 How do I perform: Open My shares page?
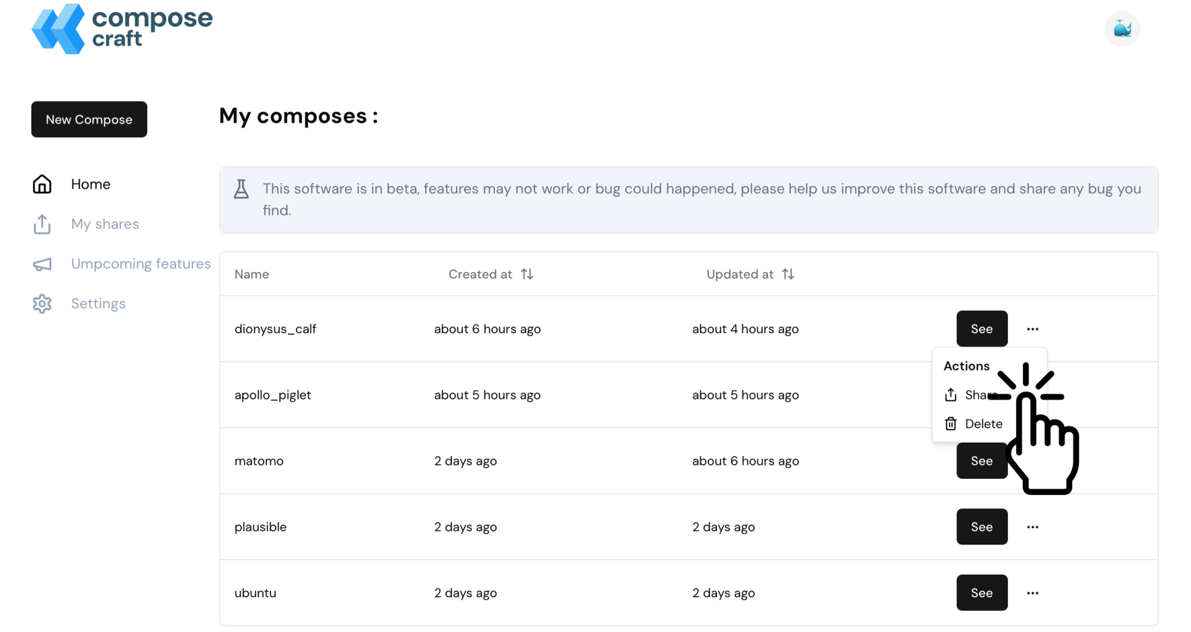coord(105,224)
